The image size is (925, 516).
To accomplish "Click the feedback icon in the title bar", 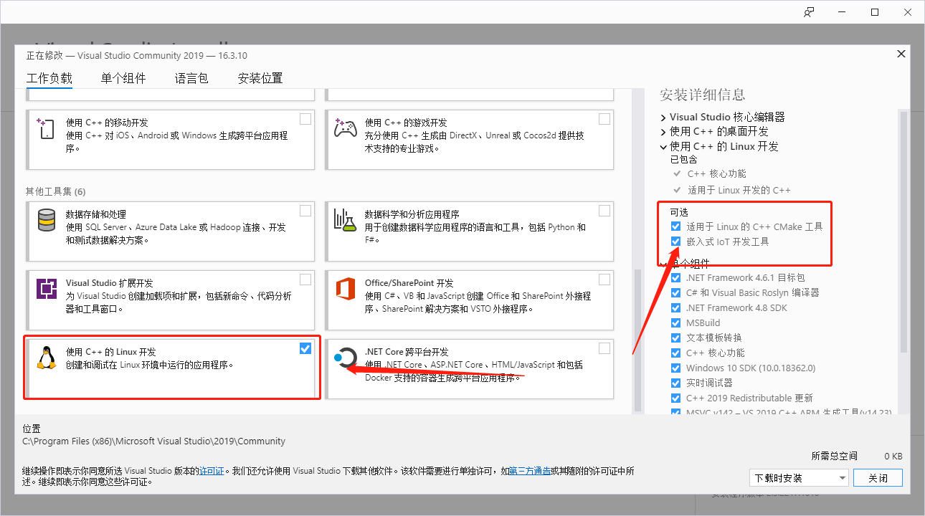I will point(809,12).
